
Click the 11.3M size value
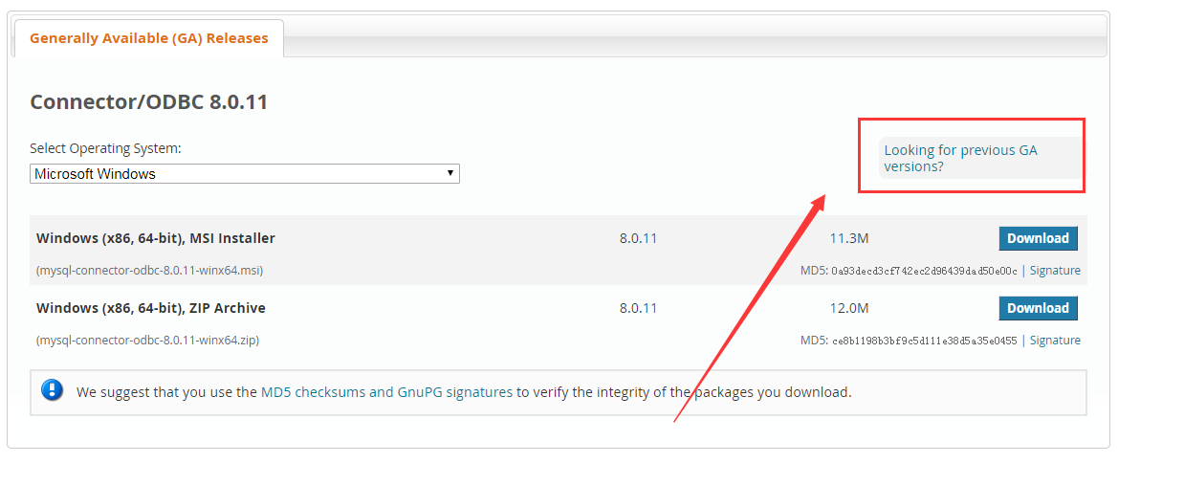[849, 238]
